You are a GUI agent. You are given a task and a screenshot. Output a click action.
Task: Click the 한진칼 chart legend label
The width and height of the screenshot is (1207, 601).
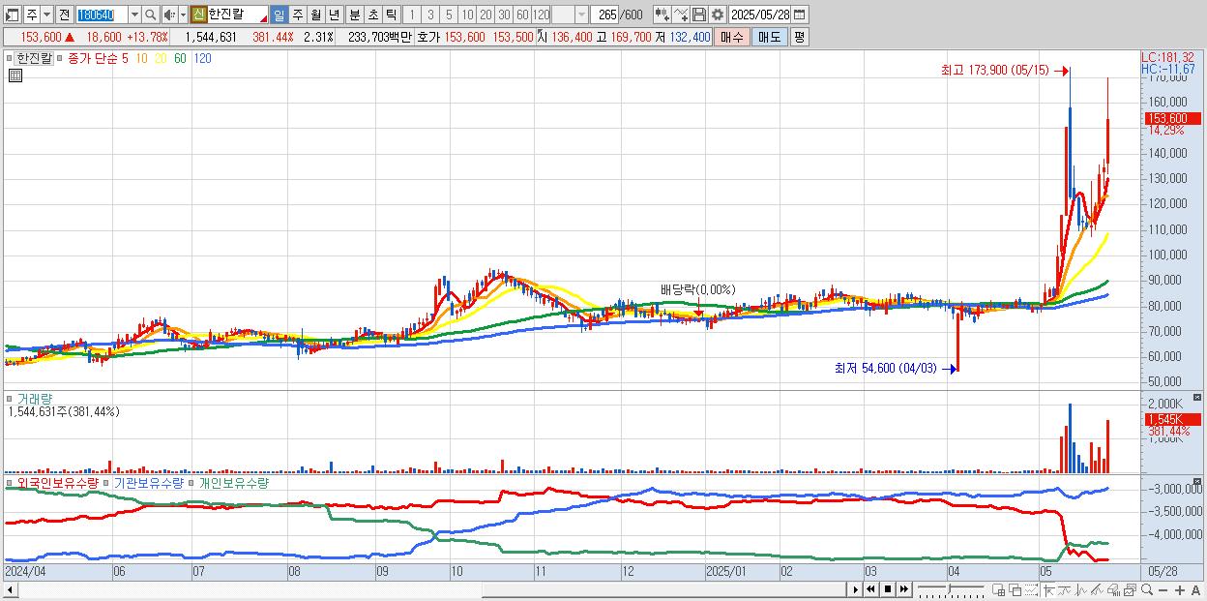(x=33, y=58)
